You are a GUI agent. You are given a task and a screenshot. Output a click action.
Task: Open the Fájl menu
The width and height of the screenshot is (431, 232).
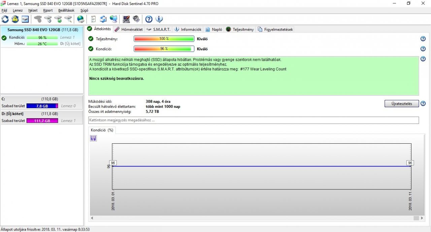(4, 10)
